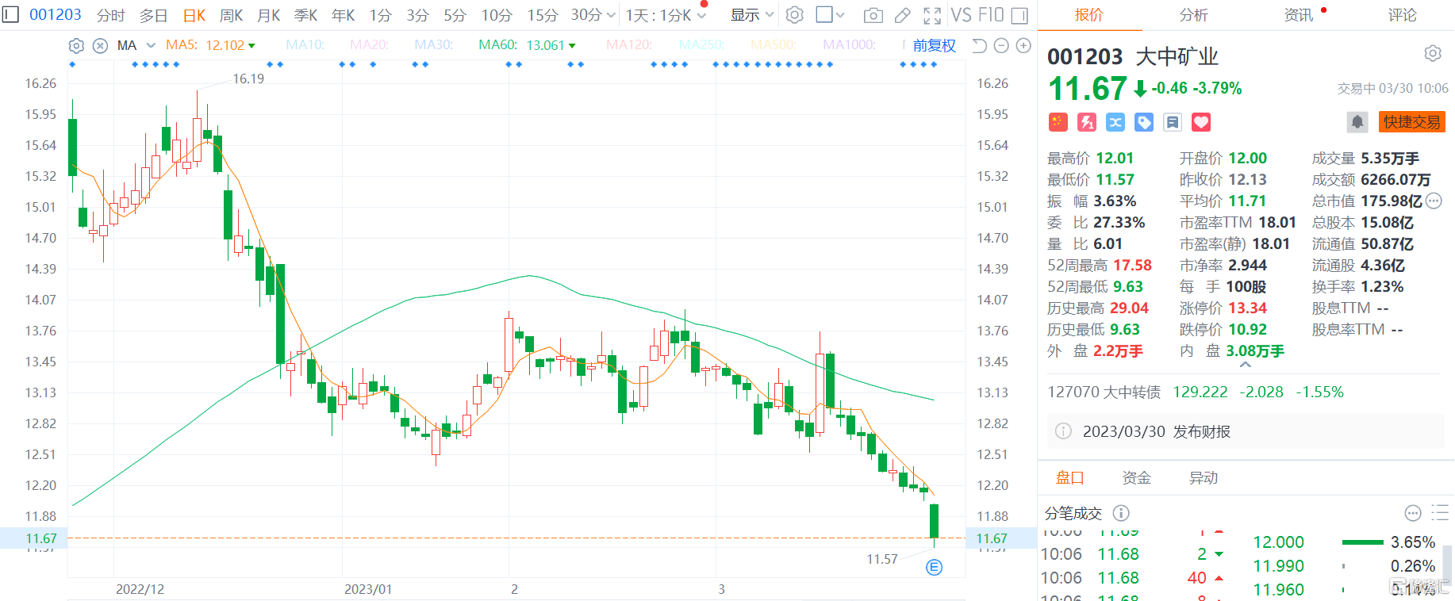Screen dimensions: 1455x601
Task: Open tick trades ellipsis options icon
Action: 1413,513
